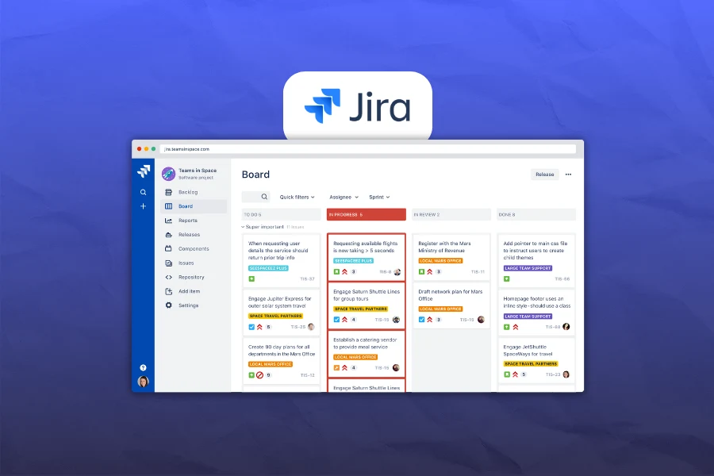This screenshot has width=714, height=476.
Task: Open global search from the blue sidebar
Action: tap(143, 192)
